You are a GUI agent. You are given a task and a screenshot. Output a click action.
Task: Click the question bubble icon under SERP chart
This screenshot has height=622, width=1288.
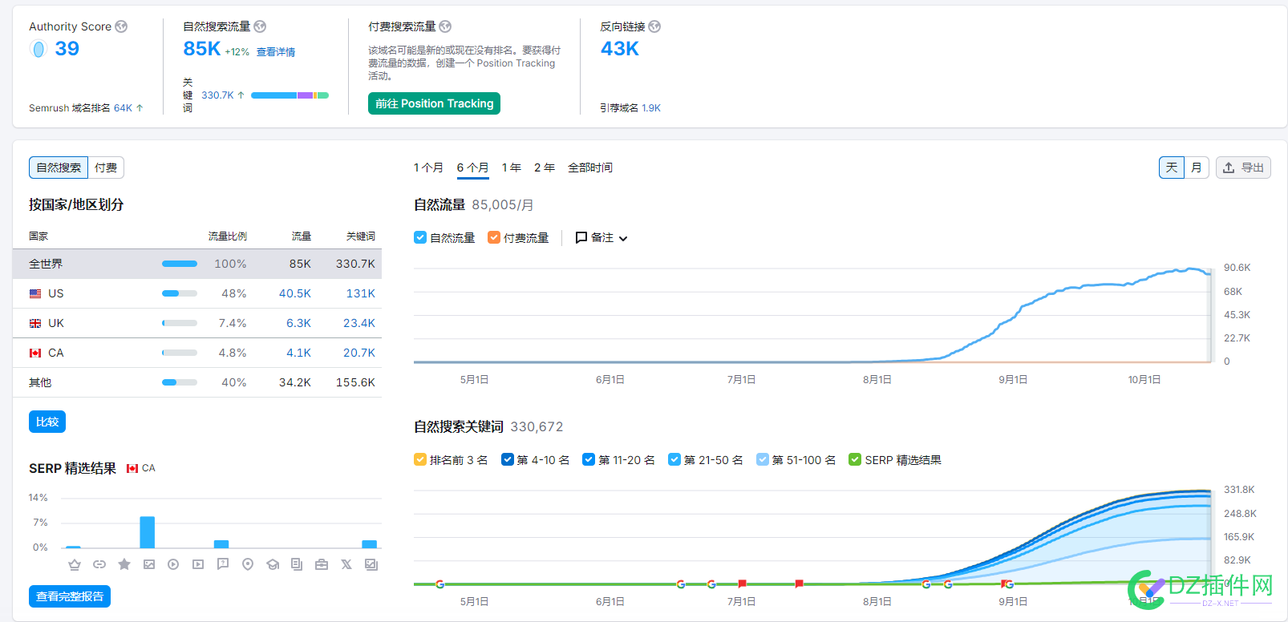click(x=223, y=564)
